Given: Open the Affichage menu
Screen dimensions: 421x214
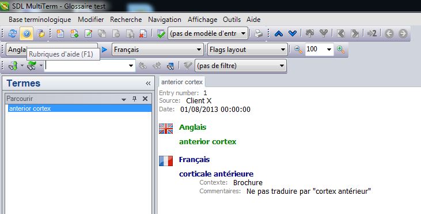Looking at the screenshot, I should [x=203, y=20].
